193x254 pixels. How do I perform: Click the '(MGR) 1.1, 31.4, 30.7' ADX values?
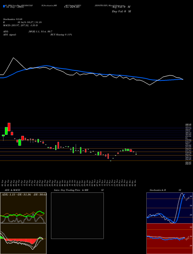pyautogui.click(x=40, y=32)
